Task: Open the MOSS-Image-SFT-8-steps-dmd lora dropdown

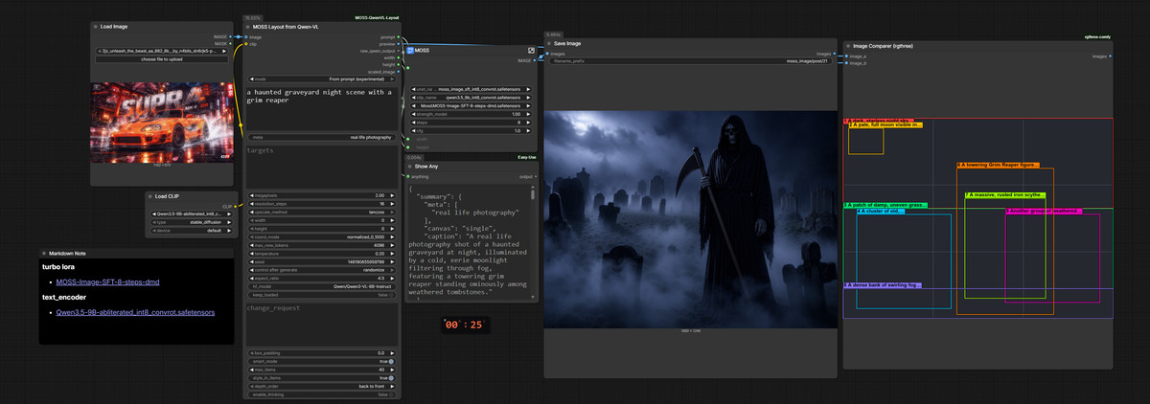Action: [471, 105]
